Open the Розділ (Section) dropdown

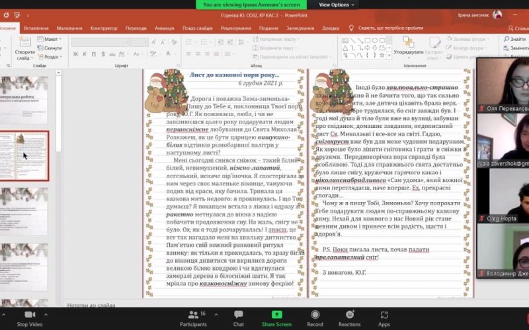(50, 57)
